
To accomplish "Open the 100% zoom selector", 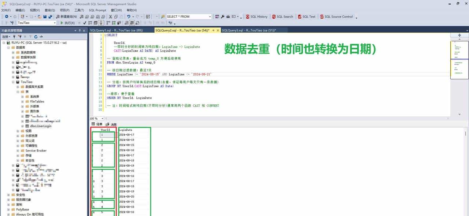I will point(96,118).
